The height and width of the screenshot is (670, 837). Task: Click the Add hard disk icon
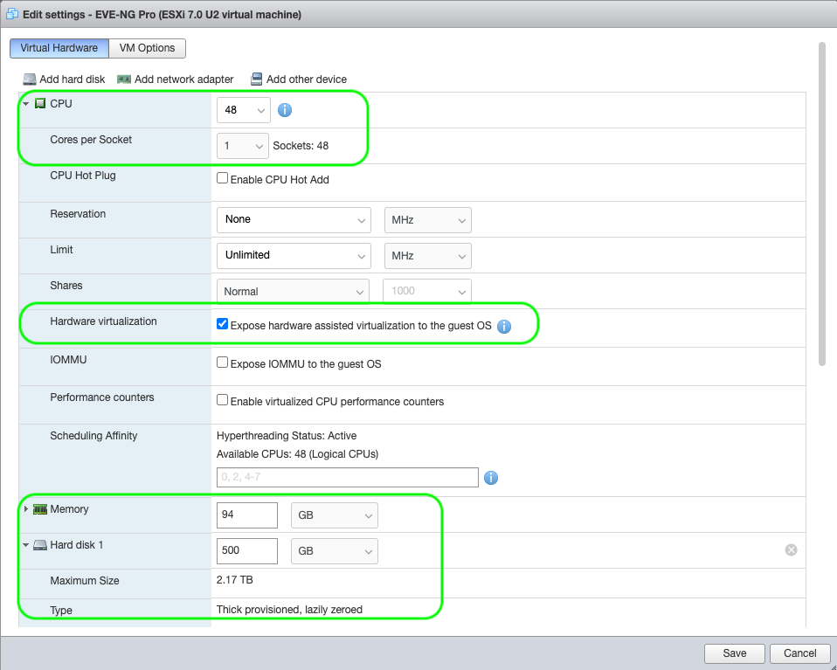[30, 79]
